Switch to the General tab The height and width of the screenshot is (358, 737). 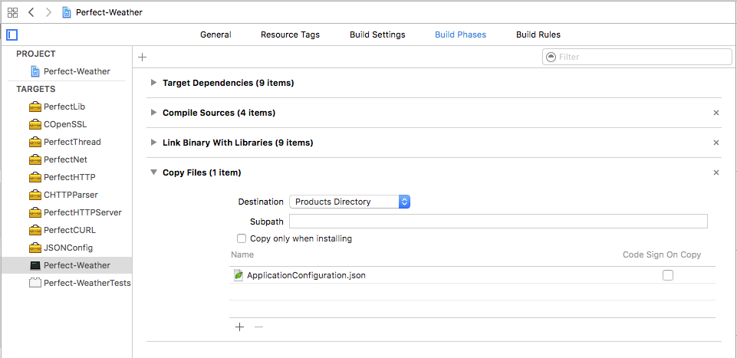point(216,34)
